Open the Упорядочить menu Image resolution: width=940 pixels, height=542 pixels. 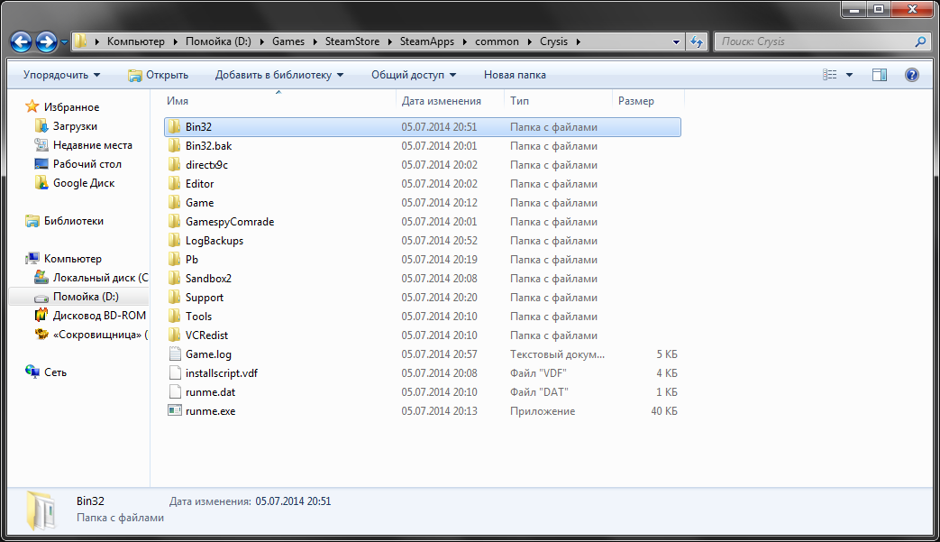click(62, 75)
